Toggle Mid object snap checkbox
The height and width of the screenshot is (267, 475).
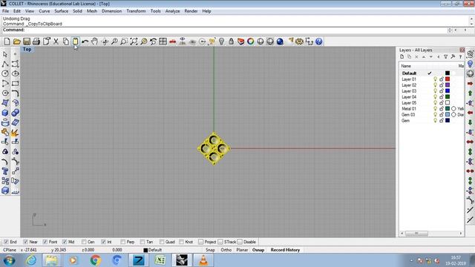pyautogui.click(x=65, y=242)
